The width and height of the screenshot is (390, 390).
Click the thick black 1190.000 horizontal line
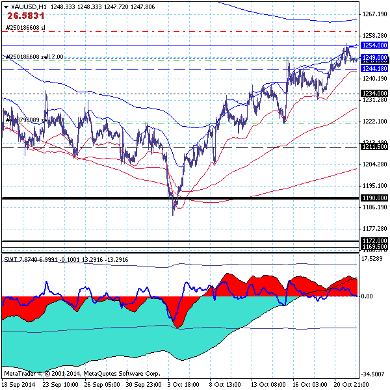coord(180,198)
